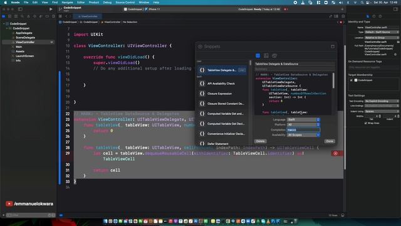The width and height of the screenshot is (401, 226).
Task: Open the Indent Using Spaces dropdown
Action: click(382, 112)
